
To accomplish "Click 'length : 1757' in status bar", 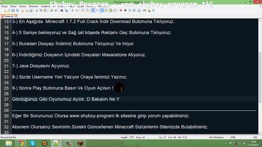I will (x=127, y=137).
